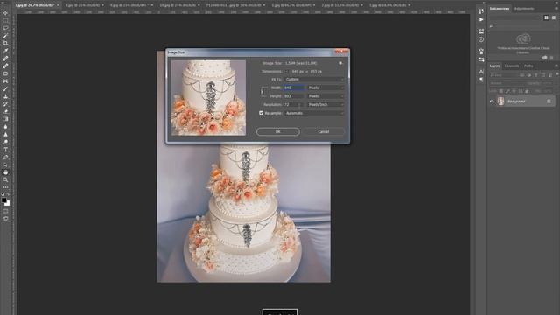Select the Lasso tool
Viewport: 560px width, 315px height.
pyautogui.click(x=5, y=28)
